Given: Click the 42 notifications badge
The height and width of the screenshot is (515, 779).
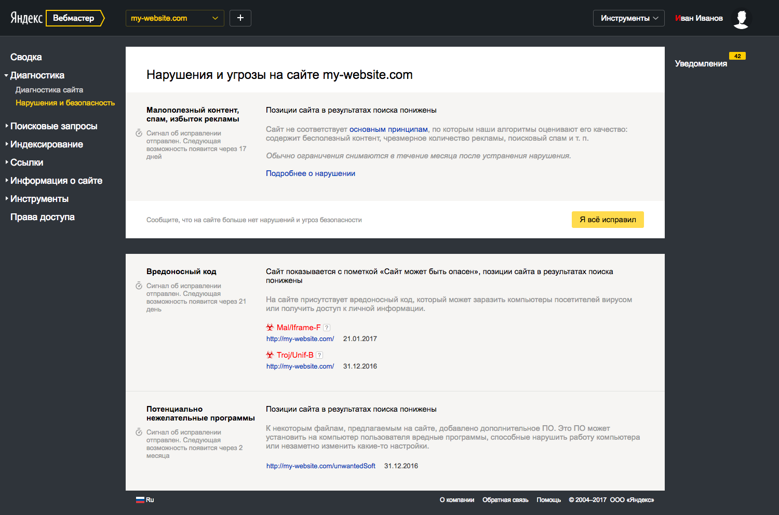Looking at the screenshot, I should coord(737,56).
